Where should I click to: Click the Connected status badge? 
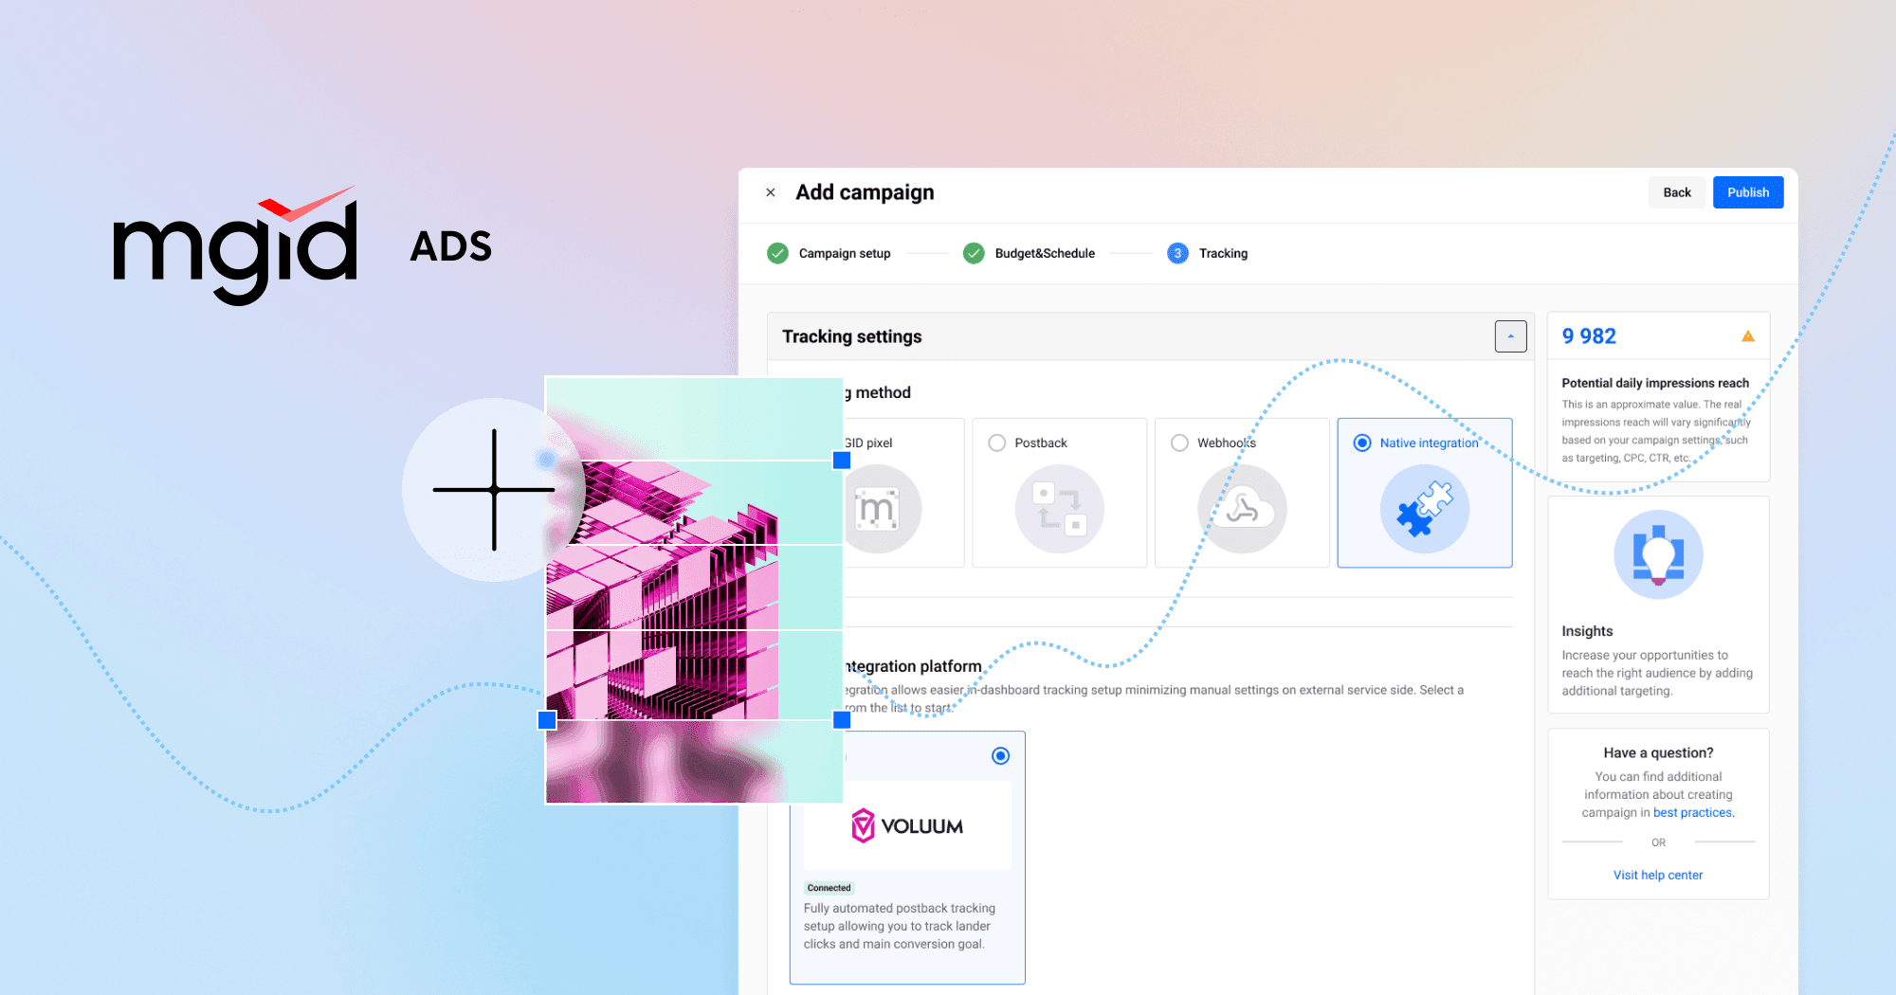click(x=829, y=888)
